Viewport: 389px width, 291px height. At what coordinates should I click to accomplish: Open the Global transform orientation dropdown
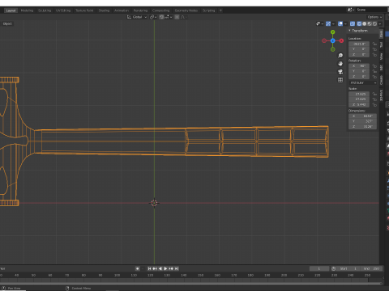[137, 17]
